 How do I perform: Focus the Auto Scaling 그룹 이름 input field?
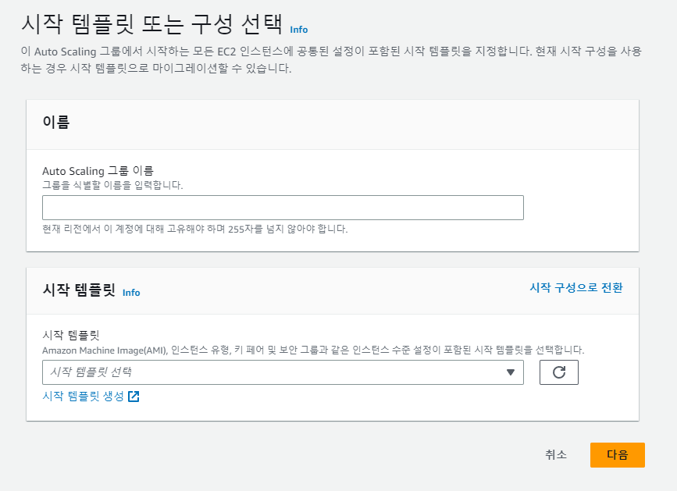283,208
